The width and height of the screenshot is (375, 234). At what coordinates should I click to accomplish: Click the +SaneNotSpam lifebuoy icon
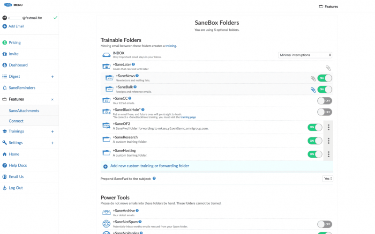click(x=106, y=224)
